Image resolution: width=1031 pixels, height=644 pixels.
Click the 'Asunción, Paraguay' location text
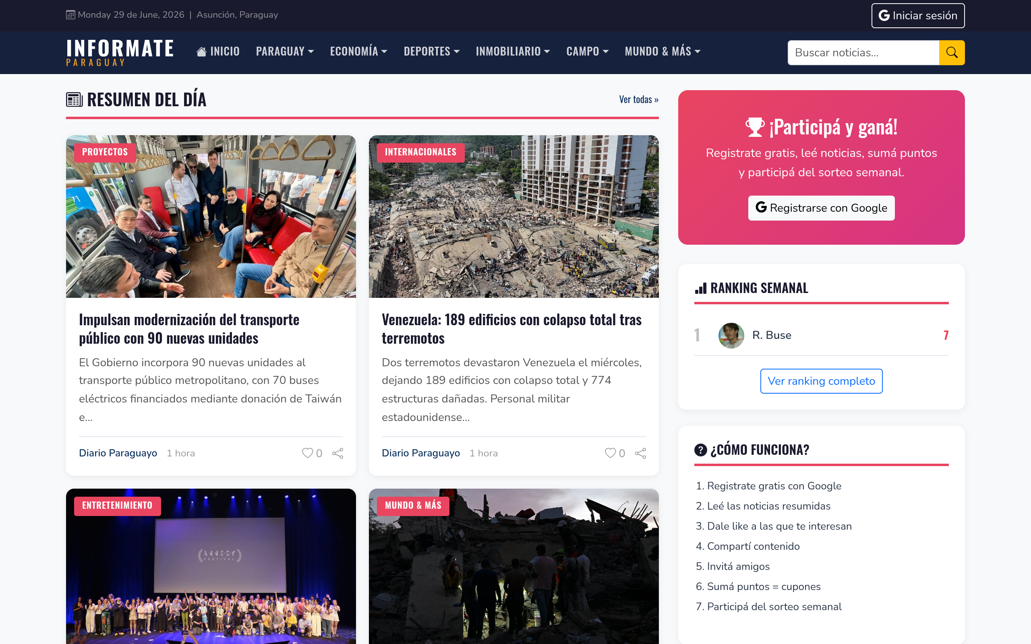237,15
